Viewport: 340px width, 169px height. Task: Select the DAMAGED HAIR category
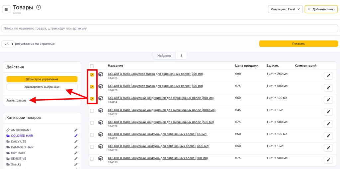(x=22, y=147)
